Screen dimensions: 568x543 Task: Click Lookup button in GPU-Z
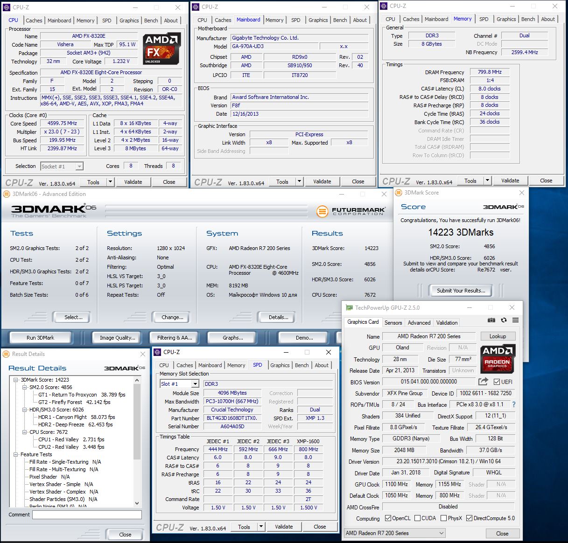pos(498,336)
